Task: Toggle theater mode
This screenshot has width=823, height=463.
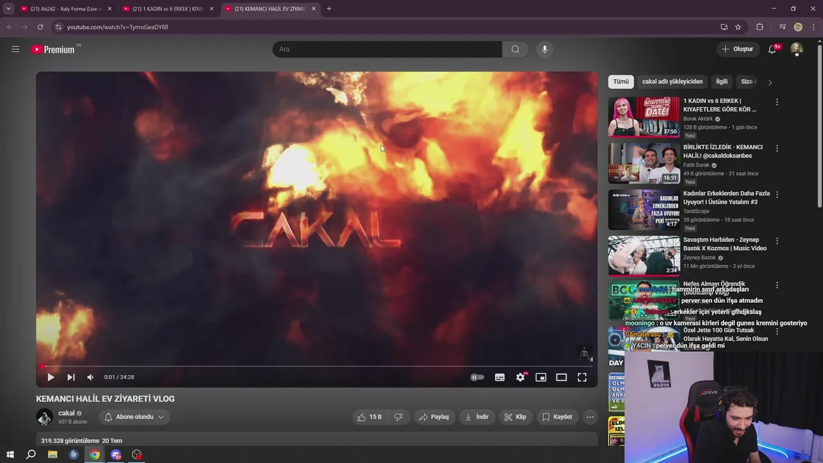Action: click(x=561, y=377)
